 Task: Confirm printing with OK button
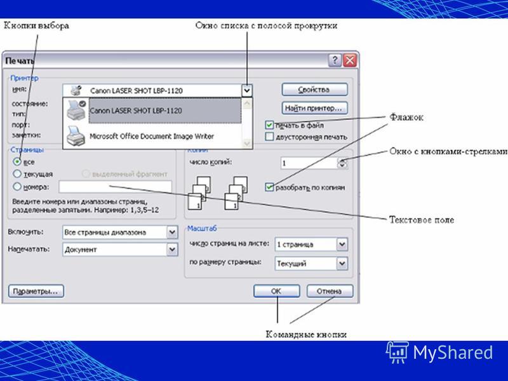tap(276, 291)
